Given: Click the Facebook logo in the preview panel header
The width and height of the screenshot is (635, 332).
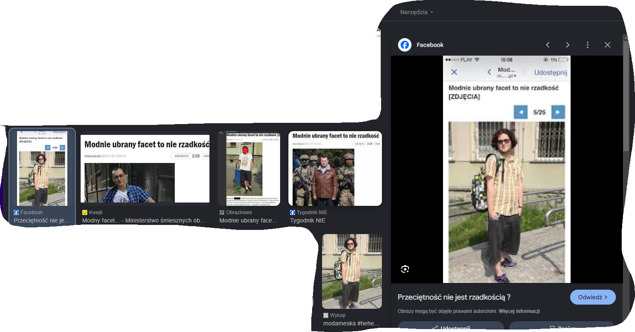Looking at the screenshot, I should click(x=405, y=45).
